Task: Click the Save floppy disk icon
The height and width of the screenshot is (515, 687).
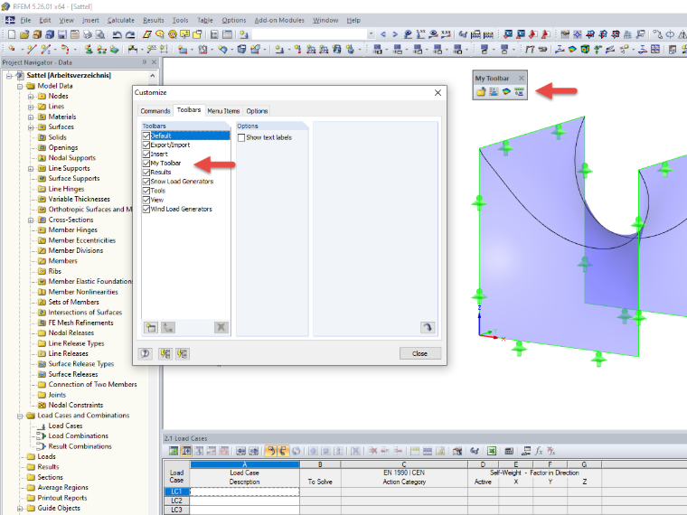Action: (62, 34)
